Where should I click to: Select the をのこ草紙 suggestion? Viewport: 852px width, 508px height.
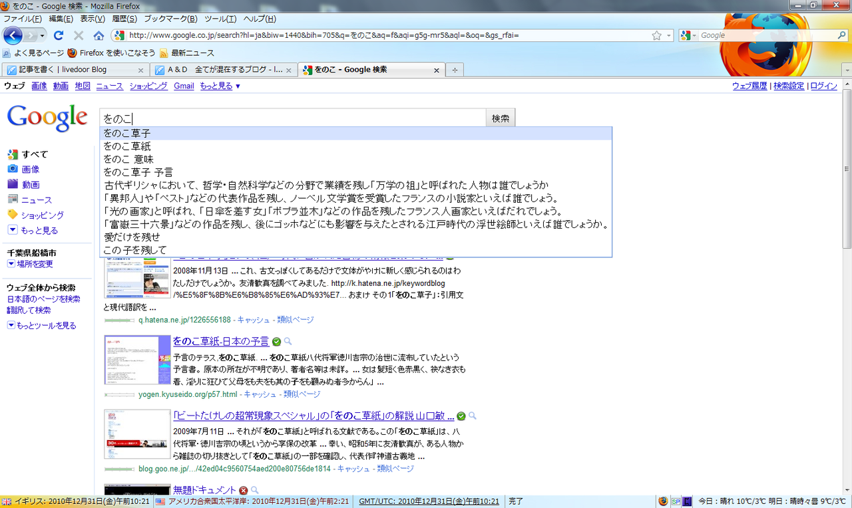pyautogui.click(x=355, y=146)
